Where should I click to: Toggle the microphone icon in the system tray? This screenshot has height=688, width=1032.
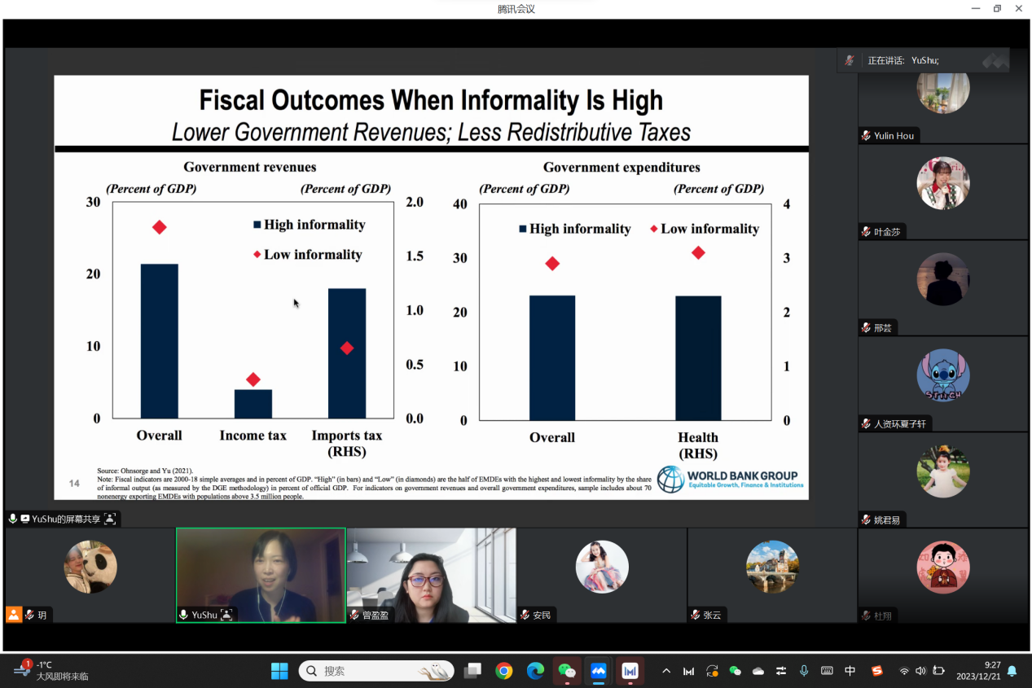coord(804,671)
